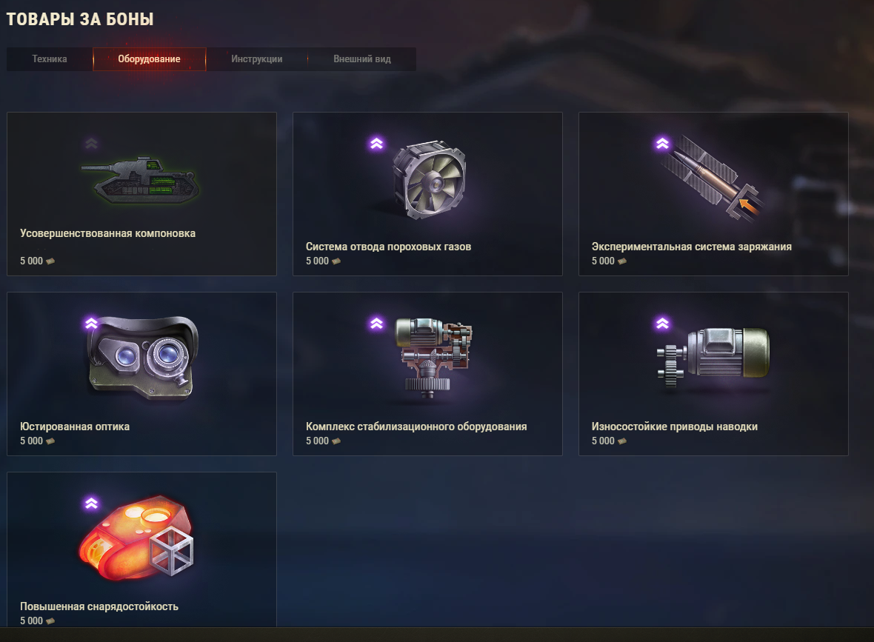Switch to the Техника tab

(x=50, y=59)
